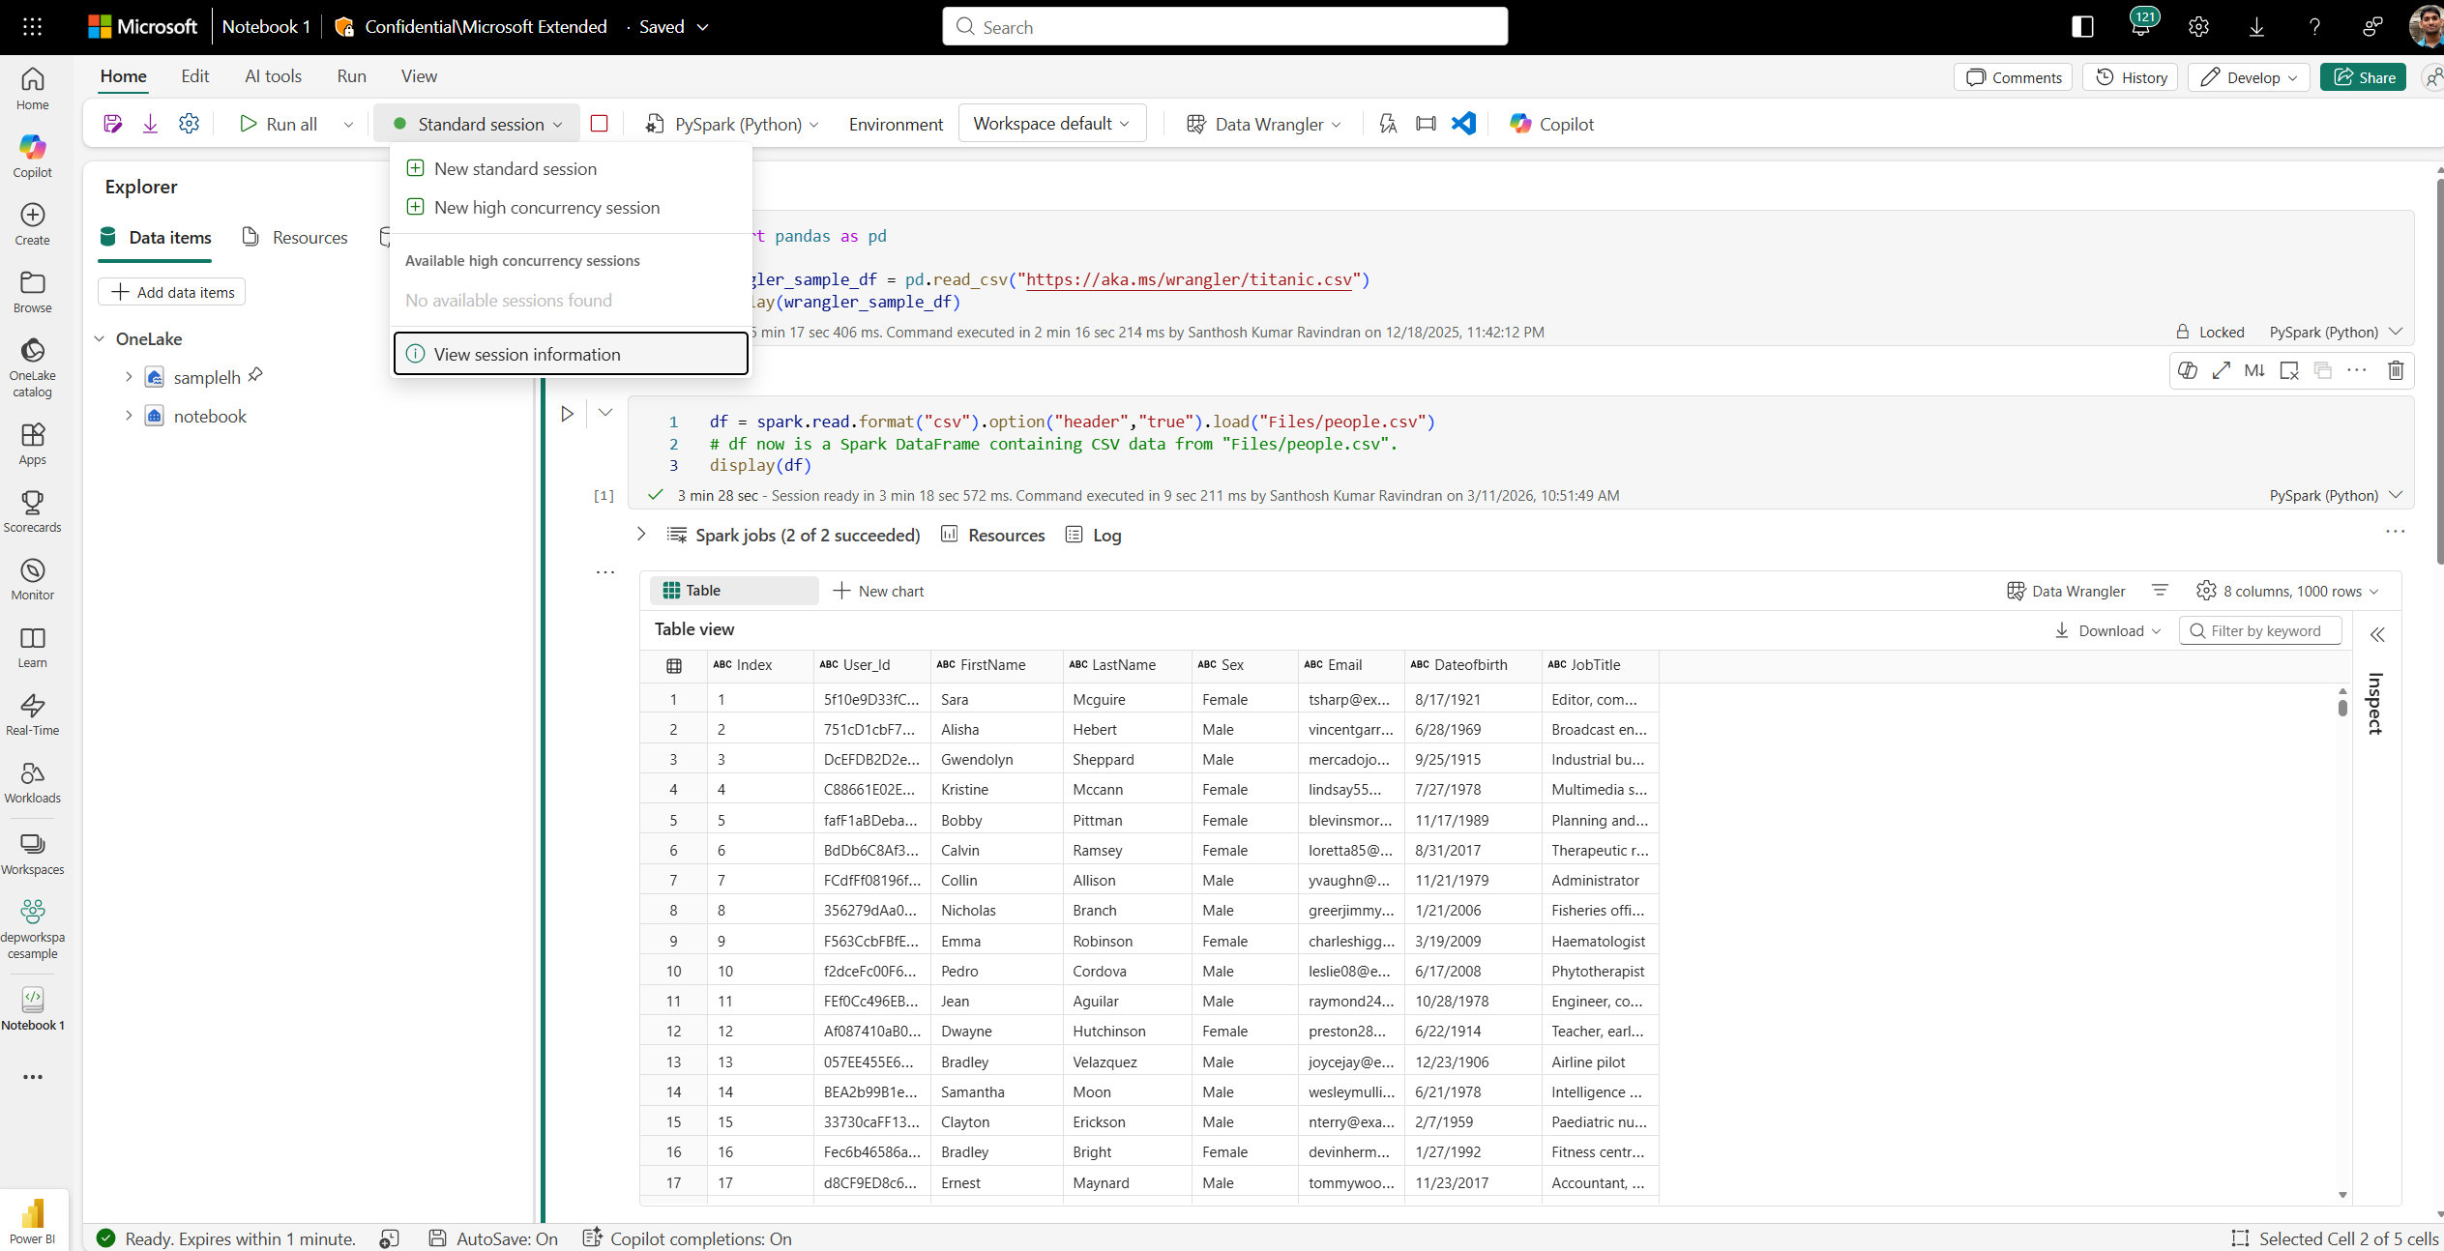Expand the samplelh lakehouse node
Screen dimensions: 2444x1251
[x=129, y=376]
